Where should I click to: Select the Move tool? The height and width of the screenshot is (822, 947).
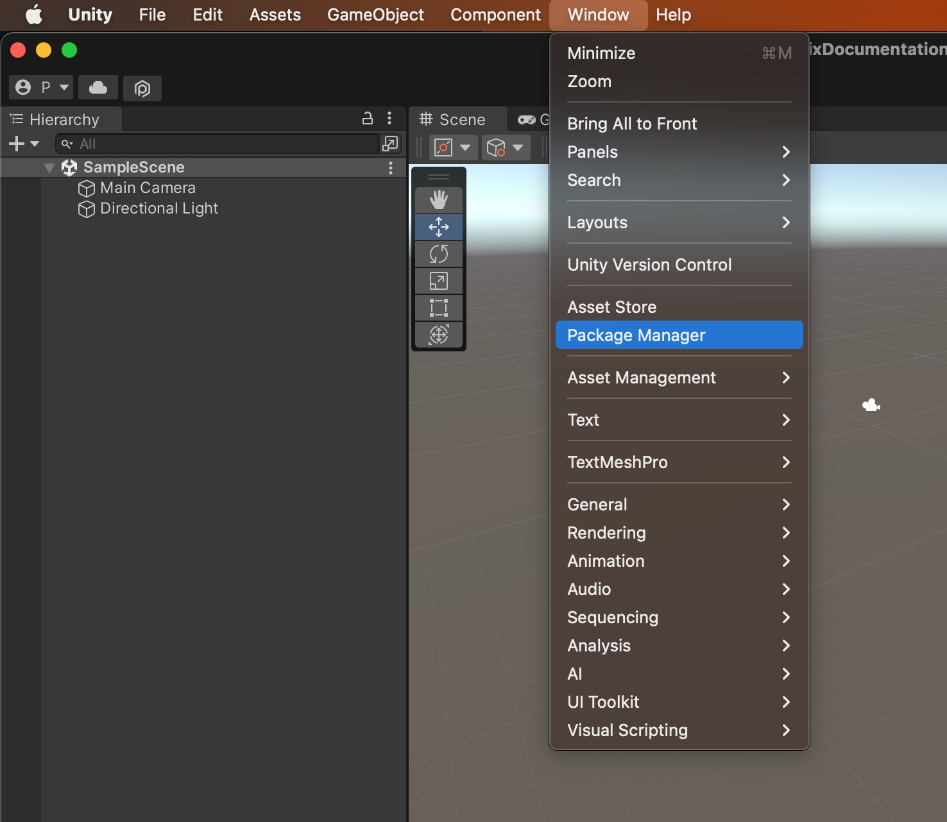(x=439, y=227)
